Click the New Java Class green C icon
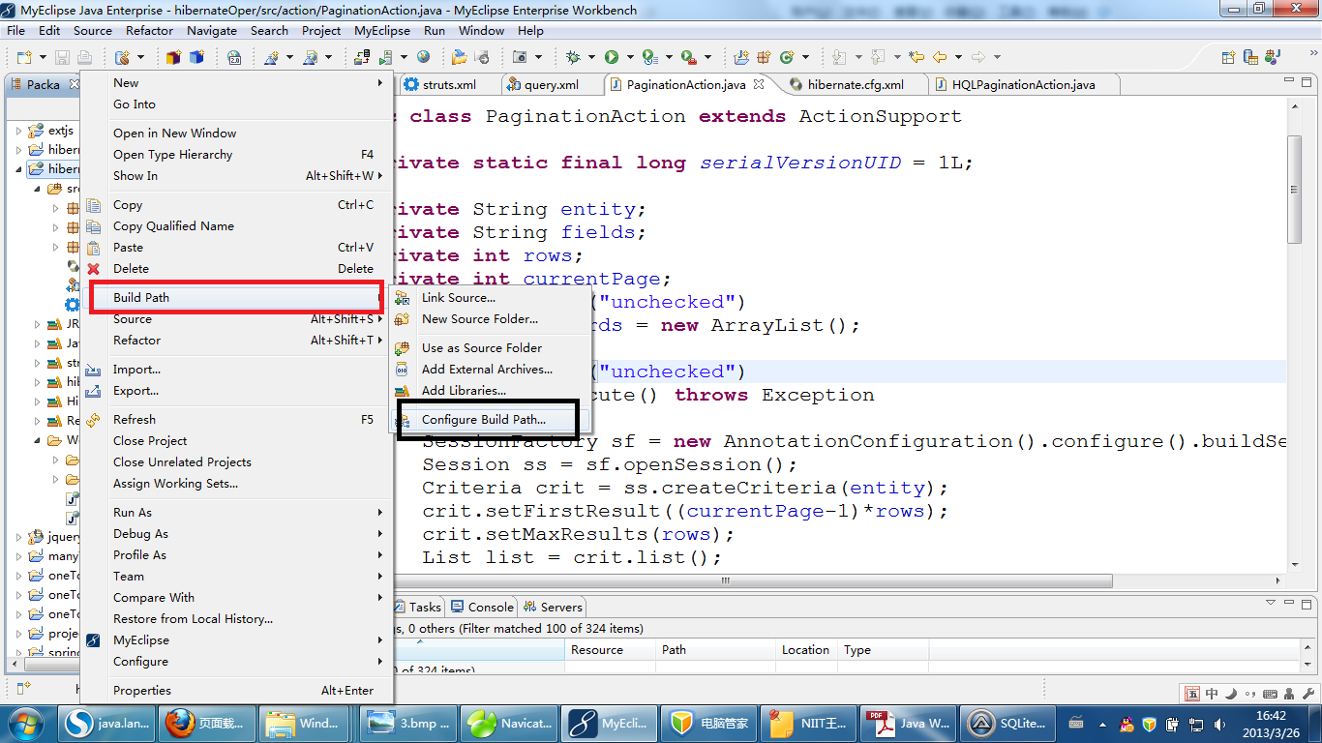 (787, 57)
